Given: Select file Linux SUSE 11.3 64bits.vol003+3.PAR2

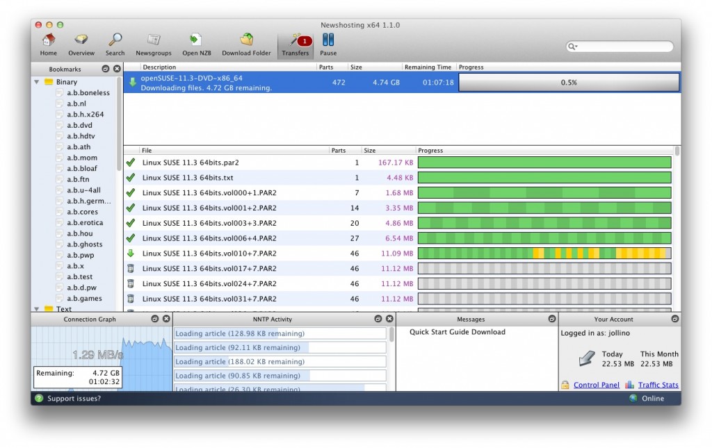Looking at the screenshot, I should [209, 223].
